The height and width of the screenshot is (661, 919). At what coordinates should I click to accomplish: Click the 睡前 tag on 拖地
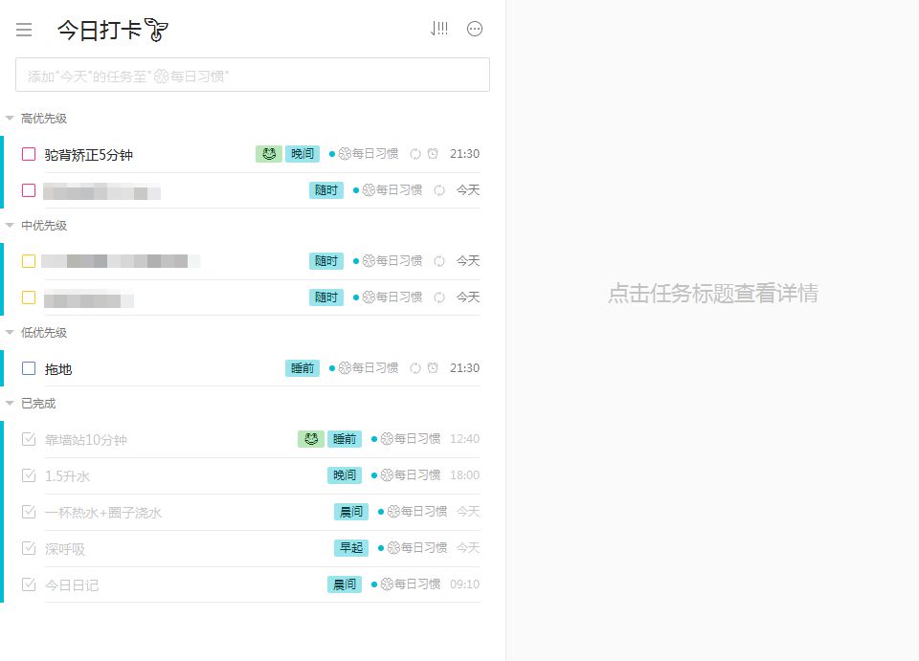pyautogui.click(x=303, y=368)
